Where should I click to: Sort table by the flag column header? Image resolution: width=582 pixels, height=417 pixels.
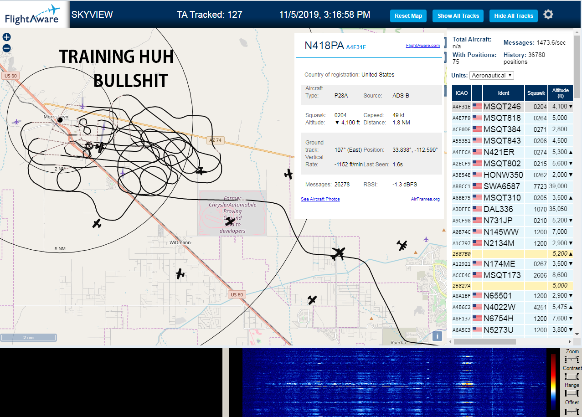(x=477, y=93)
